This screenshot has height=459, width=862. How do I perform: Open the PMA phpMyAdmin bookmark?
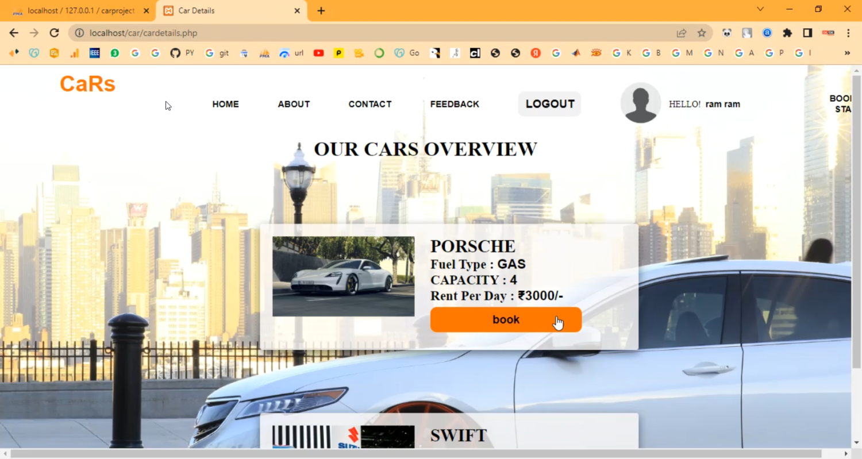[x=264, y=53]
